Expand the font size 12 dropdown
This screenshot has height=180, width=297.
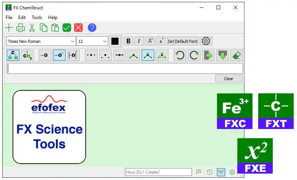(92, 41)
